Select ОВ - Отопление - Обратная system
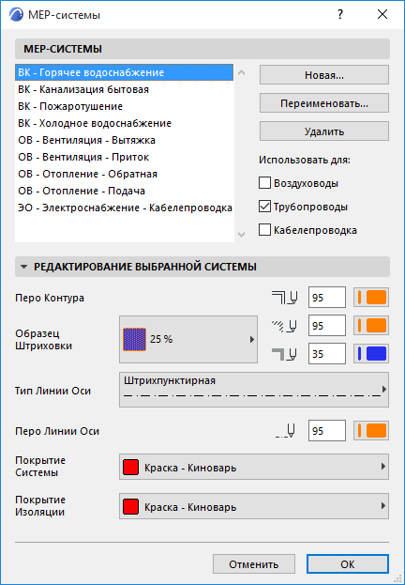The width and height of the screenshot is (405, 585). tap(125, 174)
